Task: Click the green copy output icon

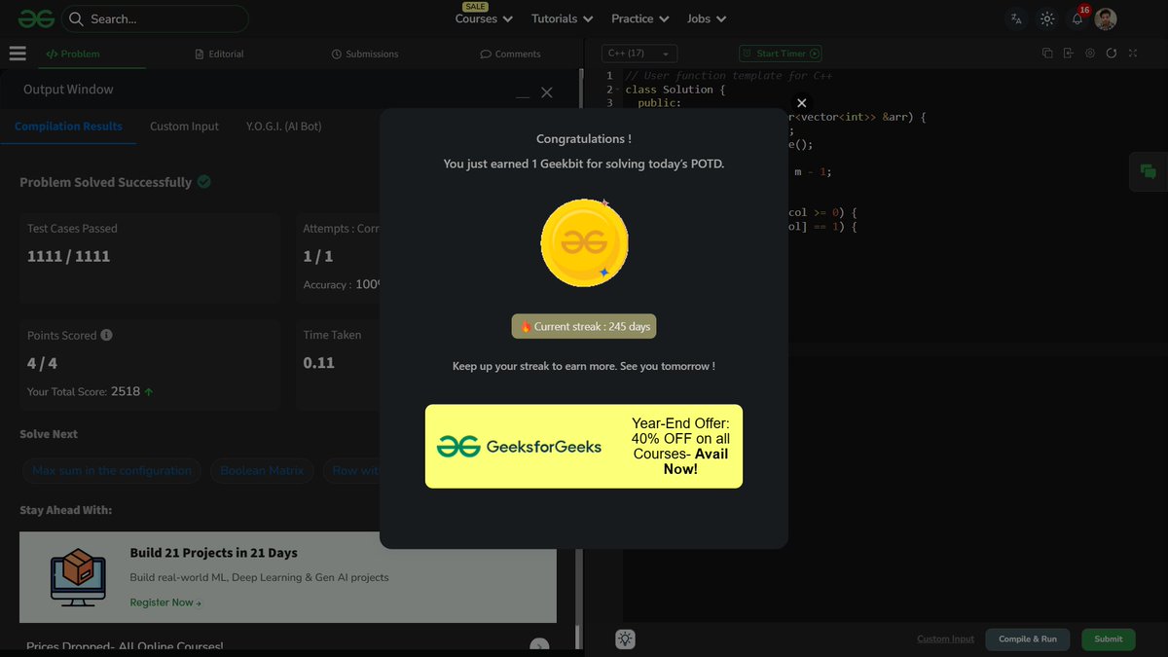Action: pos(1148,171)
